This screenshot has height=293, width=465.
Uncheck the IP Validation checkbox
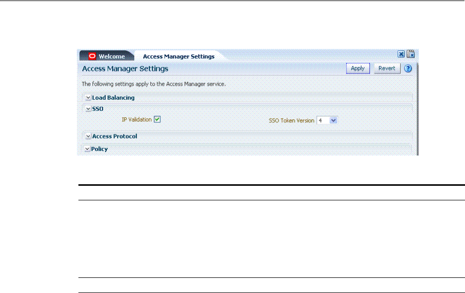157,119
